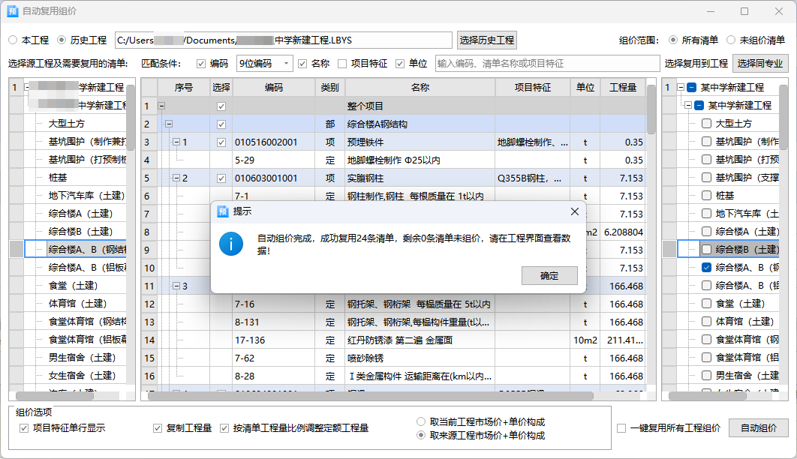Select the 本工程 radio button

click(x=13, y=40)
